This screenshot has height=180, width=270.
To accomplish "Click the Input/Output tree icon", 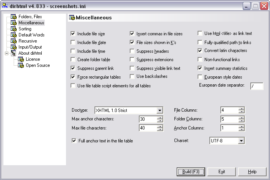I will 14,47.
